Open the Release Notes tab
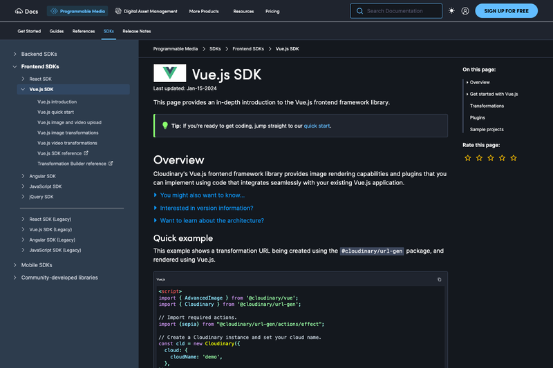Screen dimensions: 553x368 (137, 31)
